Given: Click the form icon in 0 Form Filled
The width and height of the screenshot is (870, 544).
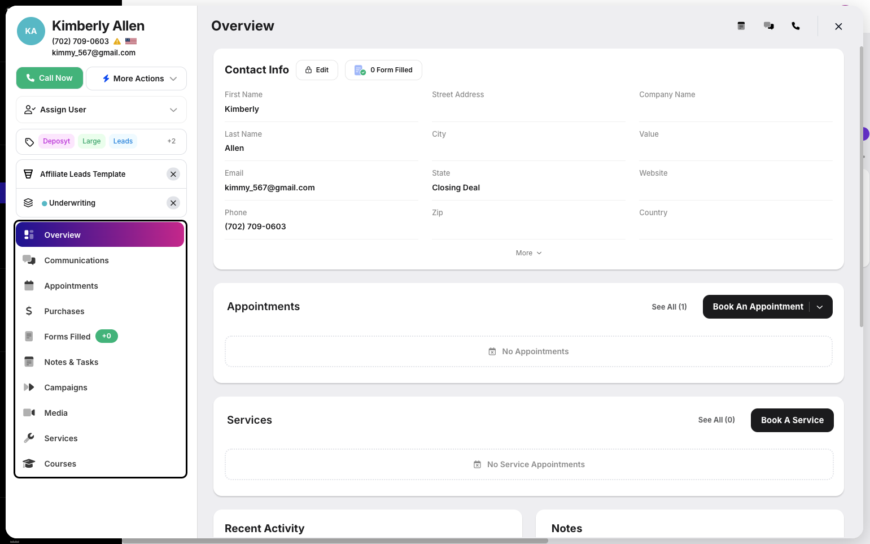Looking at the screenshot, I should (x=360, y=70).
